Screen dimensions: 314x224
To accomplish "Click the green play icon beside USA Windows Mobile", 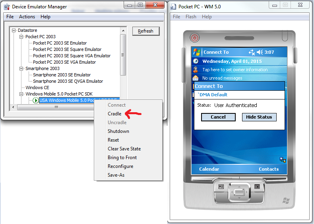I will [35, 100].
